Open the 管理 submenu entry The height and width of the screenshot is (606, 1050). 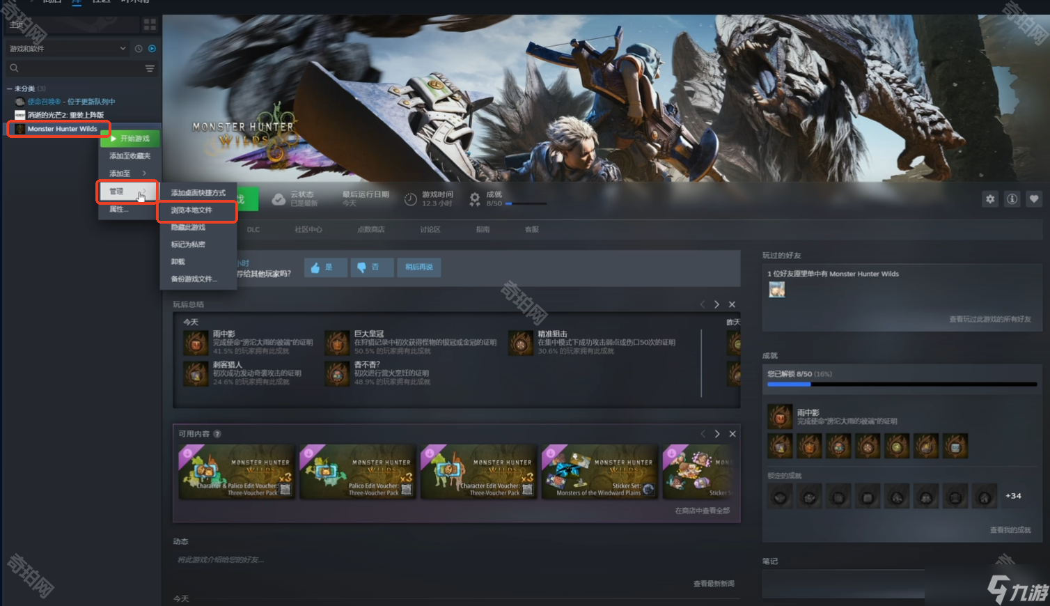tap(126, 192)
